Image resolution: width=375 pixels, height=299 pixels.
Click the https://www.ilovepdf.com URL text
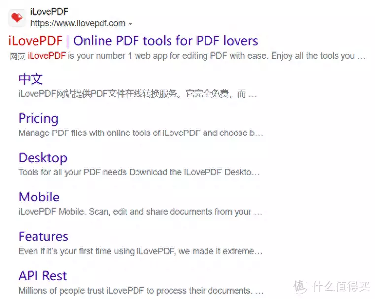click(x=78, y=23)
